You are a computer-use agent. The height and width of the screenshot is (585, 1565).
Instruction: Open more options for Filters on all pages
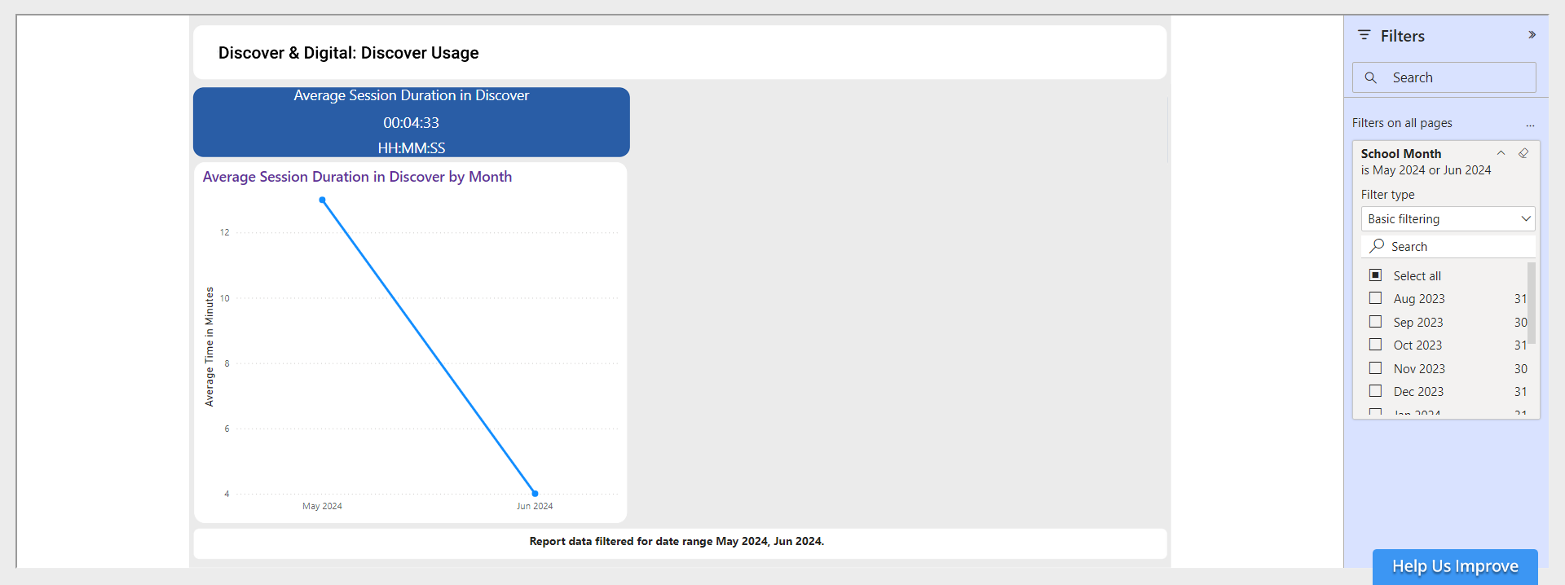tap(1530, 124)
